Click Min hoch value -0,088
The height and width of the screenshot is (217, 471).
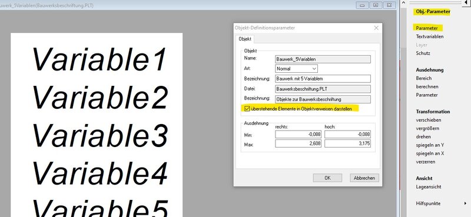click(x=347, y=135)
